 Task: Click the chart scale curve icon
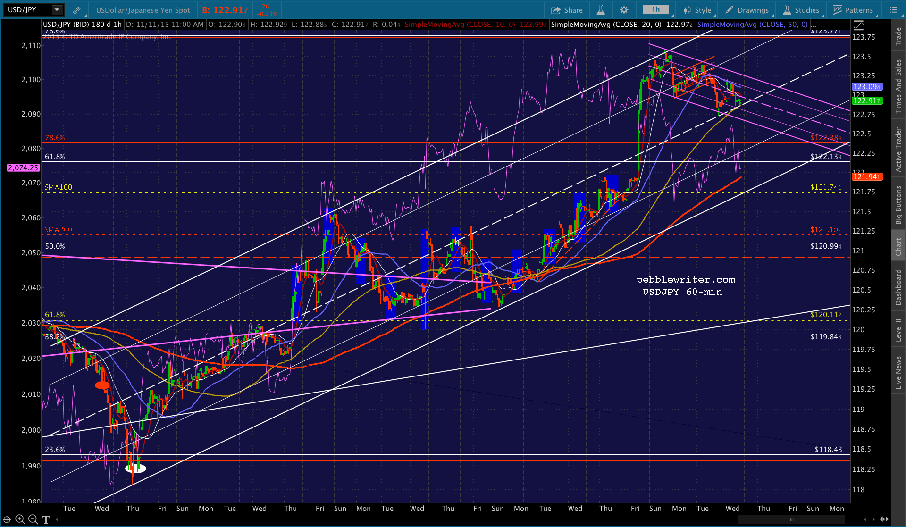coord(859,25)
